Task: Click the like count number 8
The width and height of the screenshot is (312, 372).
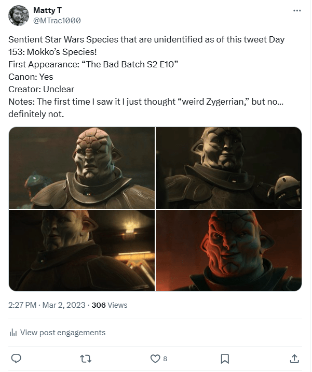Action: [x=165, y=359]
